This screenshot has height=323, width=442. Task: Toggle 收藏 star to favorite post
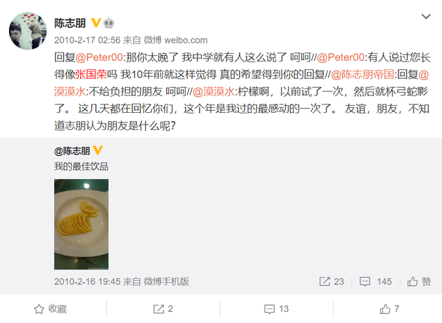[50, 309]
